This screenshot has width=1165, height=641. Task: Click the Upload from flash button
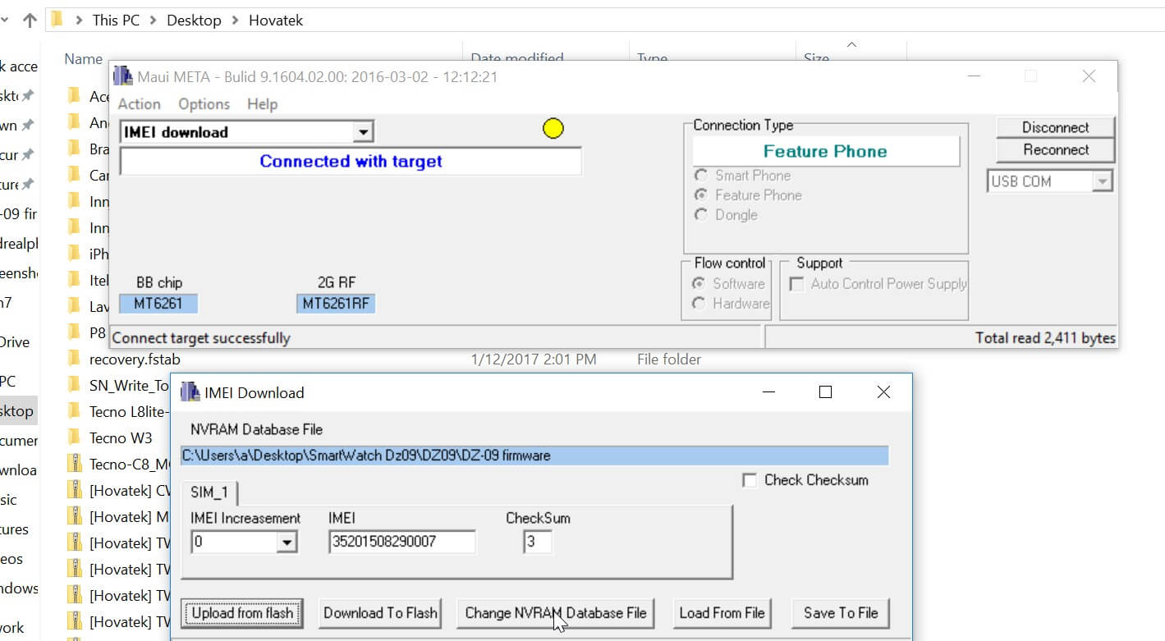(x=241, y=612)
